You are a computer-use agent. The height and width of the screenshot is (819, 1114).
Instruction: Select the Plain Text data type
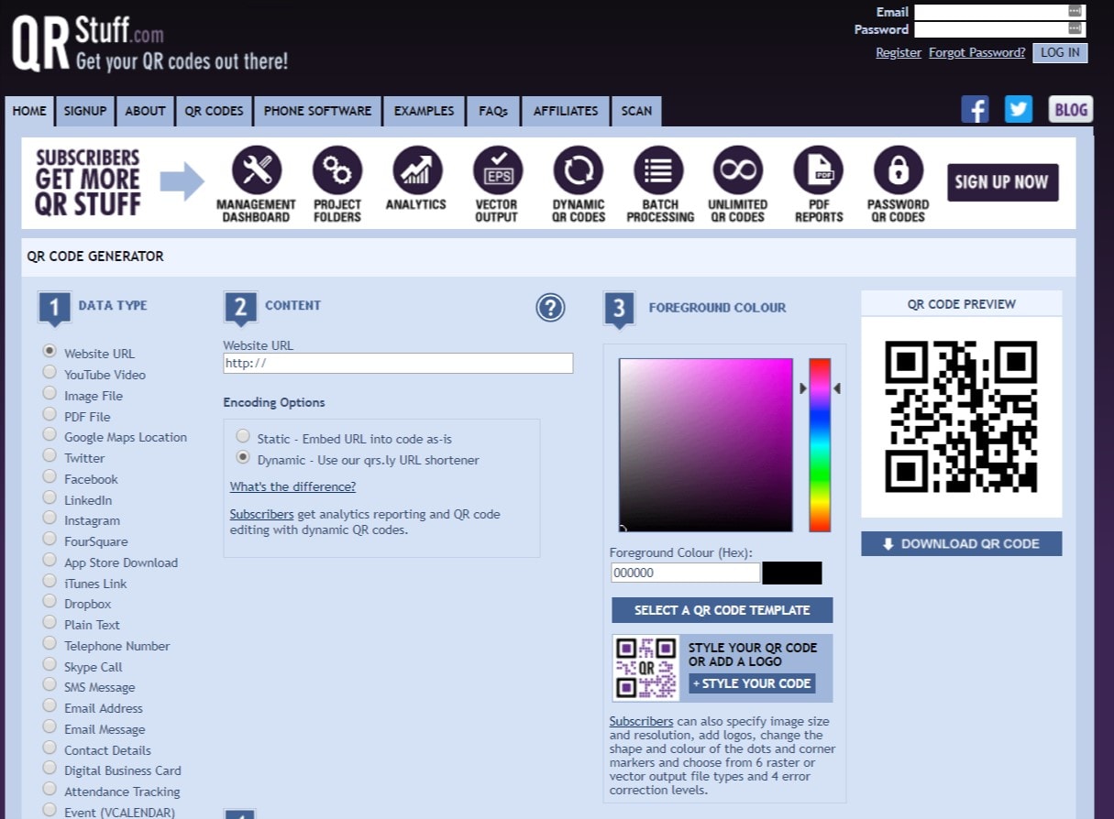(50, 622)
